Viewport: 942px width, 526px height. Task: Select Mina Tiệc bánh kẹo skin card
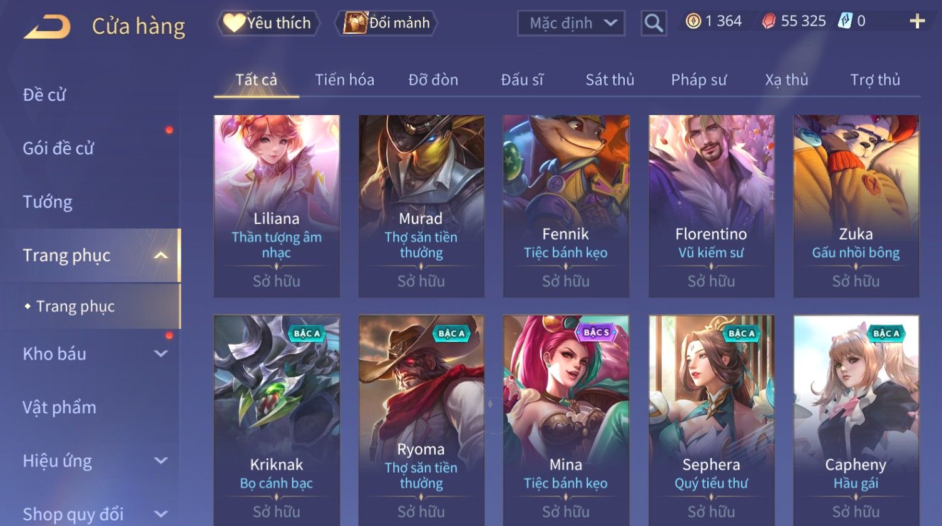[x=566, y=420]
